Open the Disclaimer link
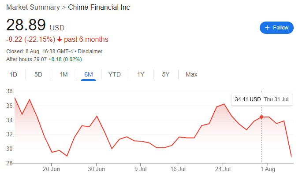Screen dimensions: 306x179 pos(90,51)
